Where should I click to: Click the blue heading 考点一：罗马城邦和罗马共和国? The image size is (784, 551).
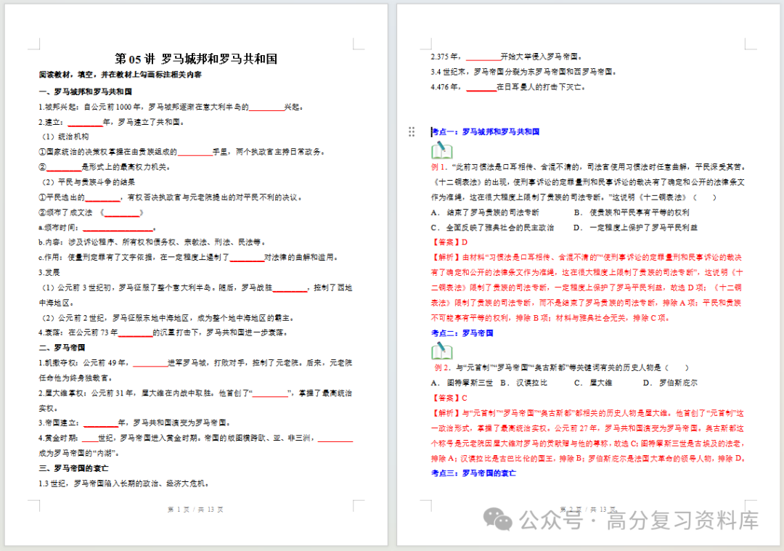coord(485,131)
